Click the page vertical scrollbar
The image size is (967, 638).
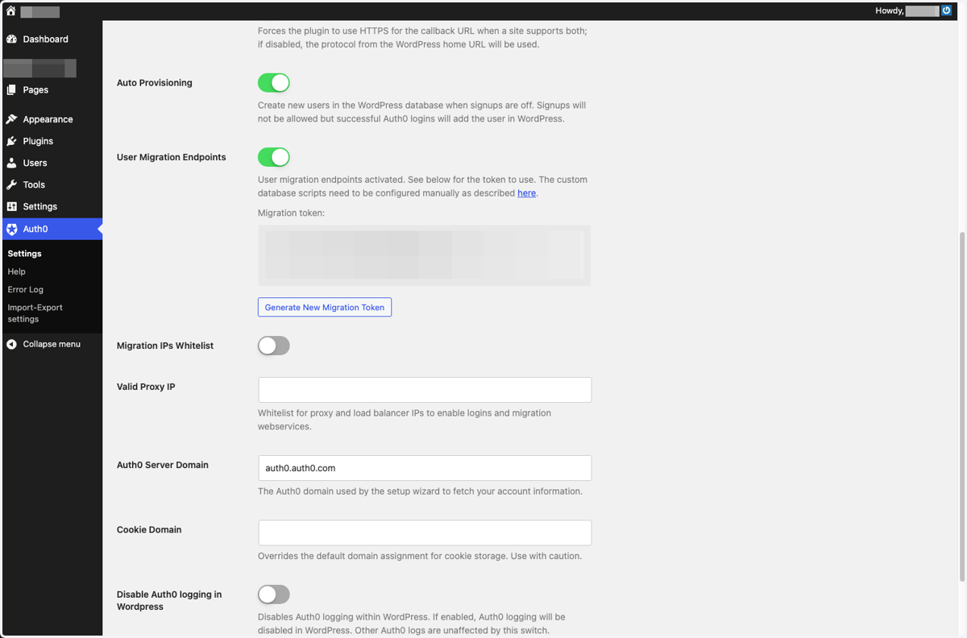[962, 407]
